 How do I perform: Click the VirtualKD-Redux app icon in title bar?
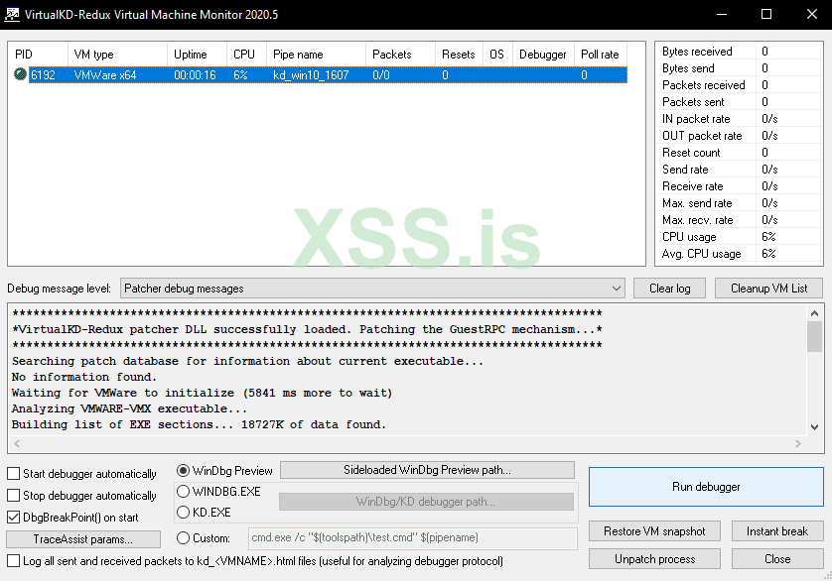pyautogui.click(x=12, y=14)
